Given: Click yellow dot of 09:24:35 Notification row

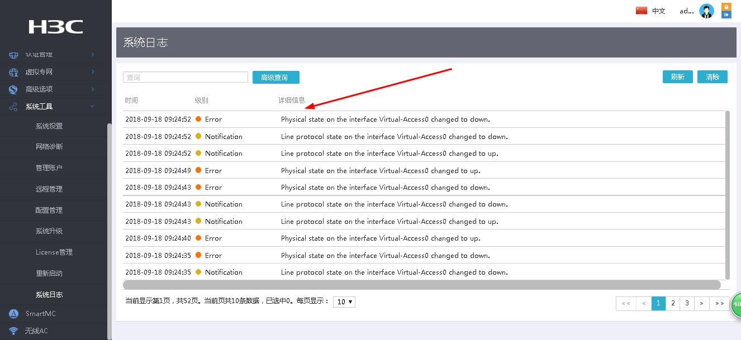Looking at the screenshot, I should [x=198, y=272].
